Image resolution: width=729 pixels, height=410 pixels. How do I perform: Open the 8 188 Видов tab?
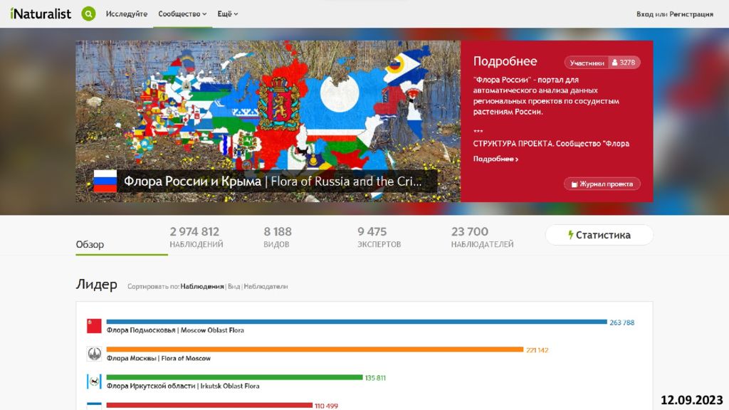[x=278, y=237]
